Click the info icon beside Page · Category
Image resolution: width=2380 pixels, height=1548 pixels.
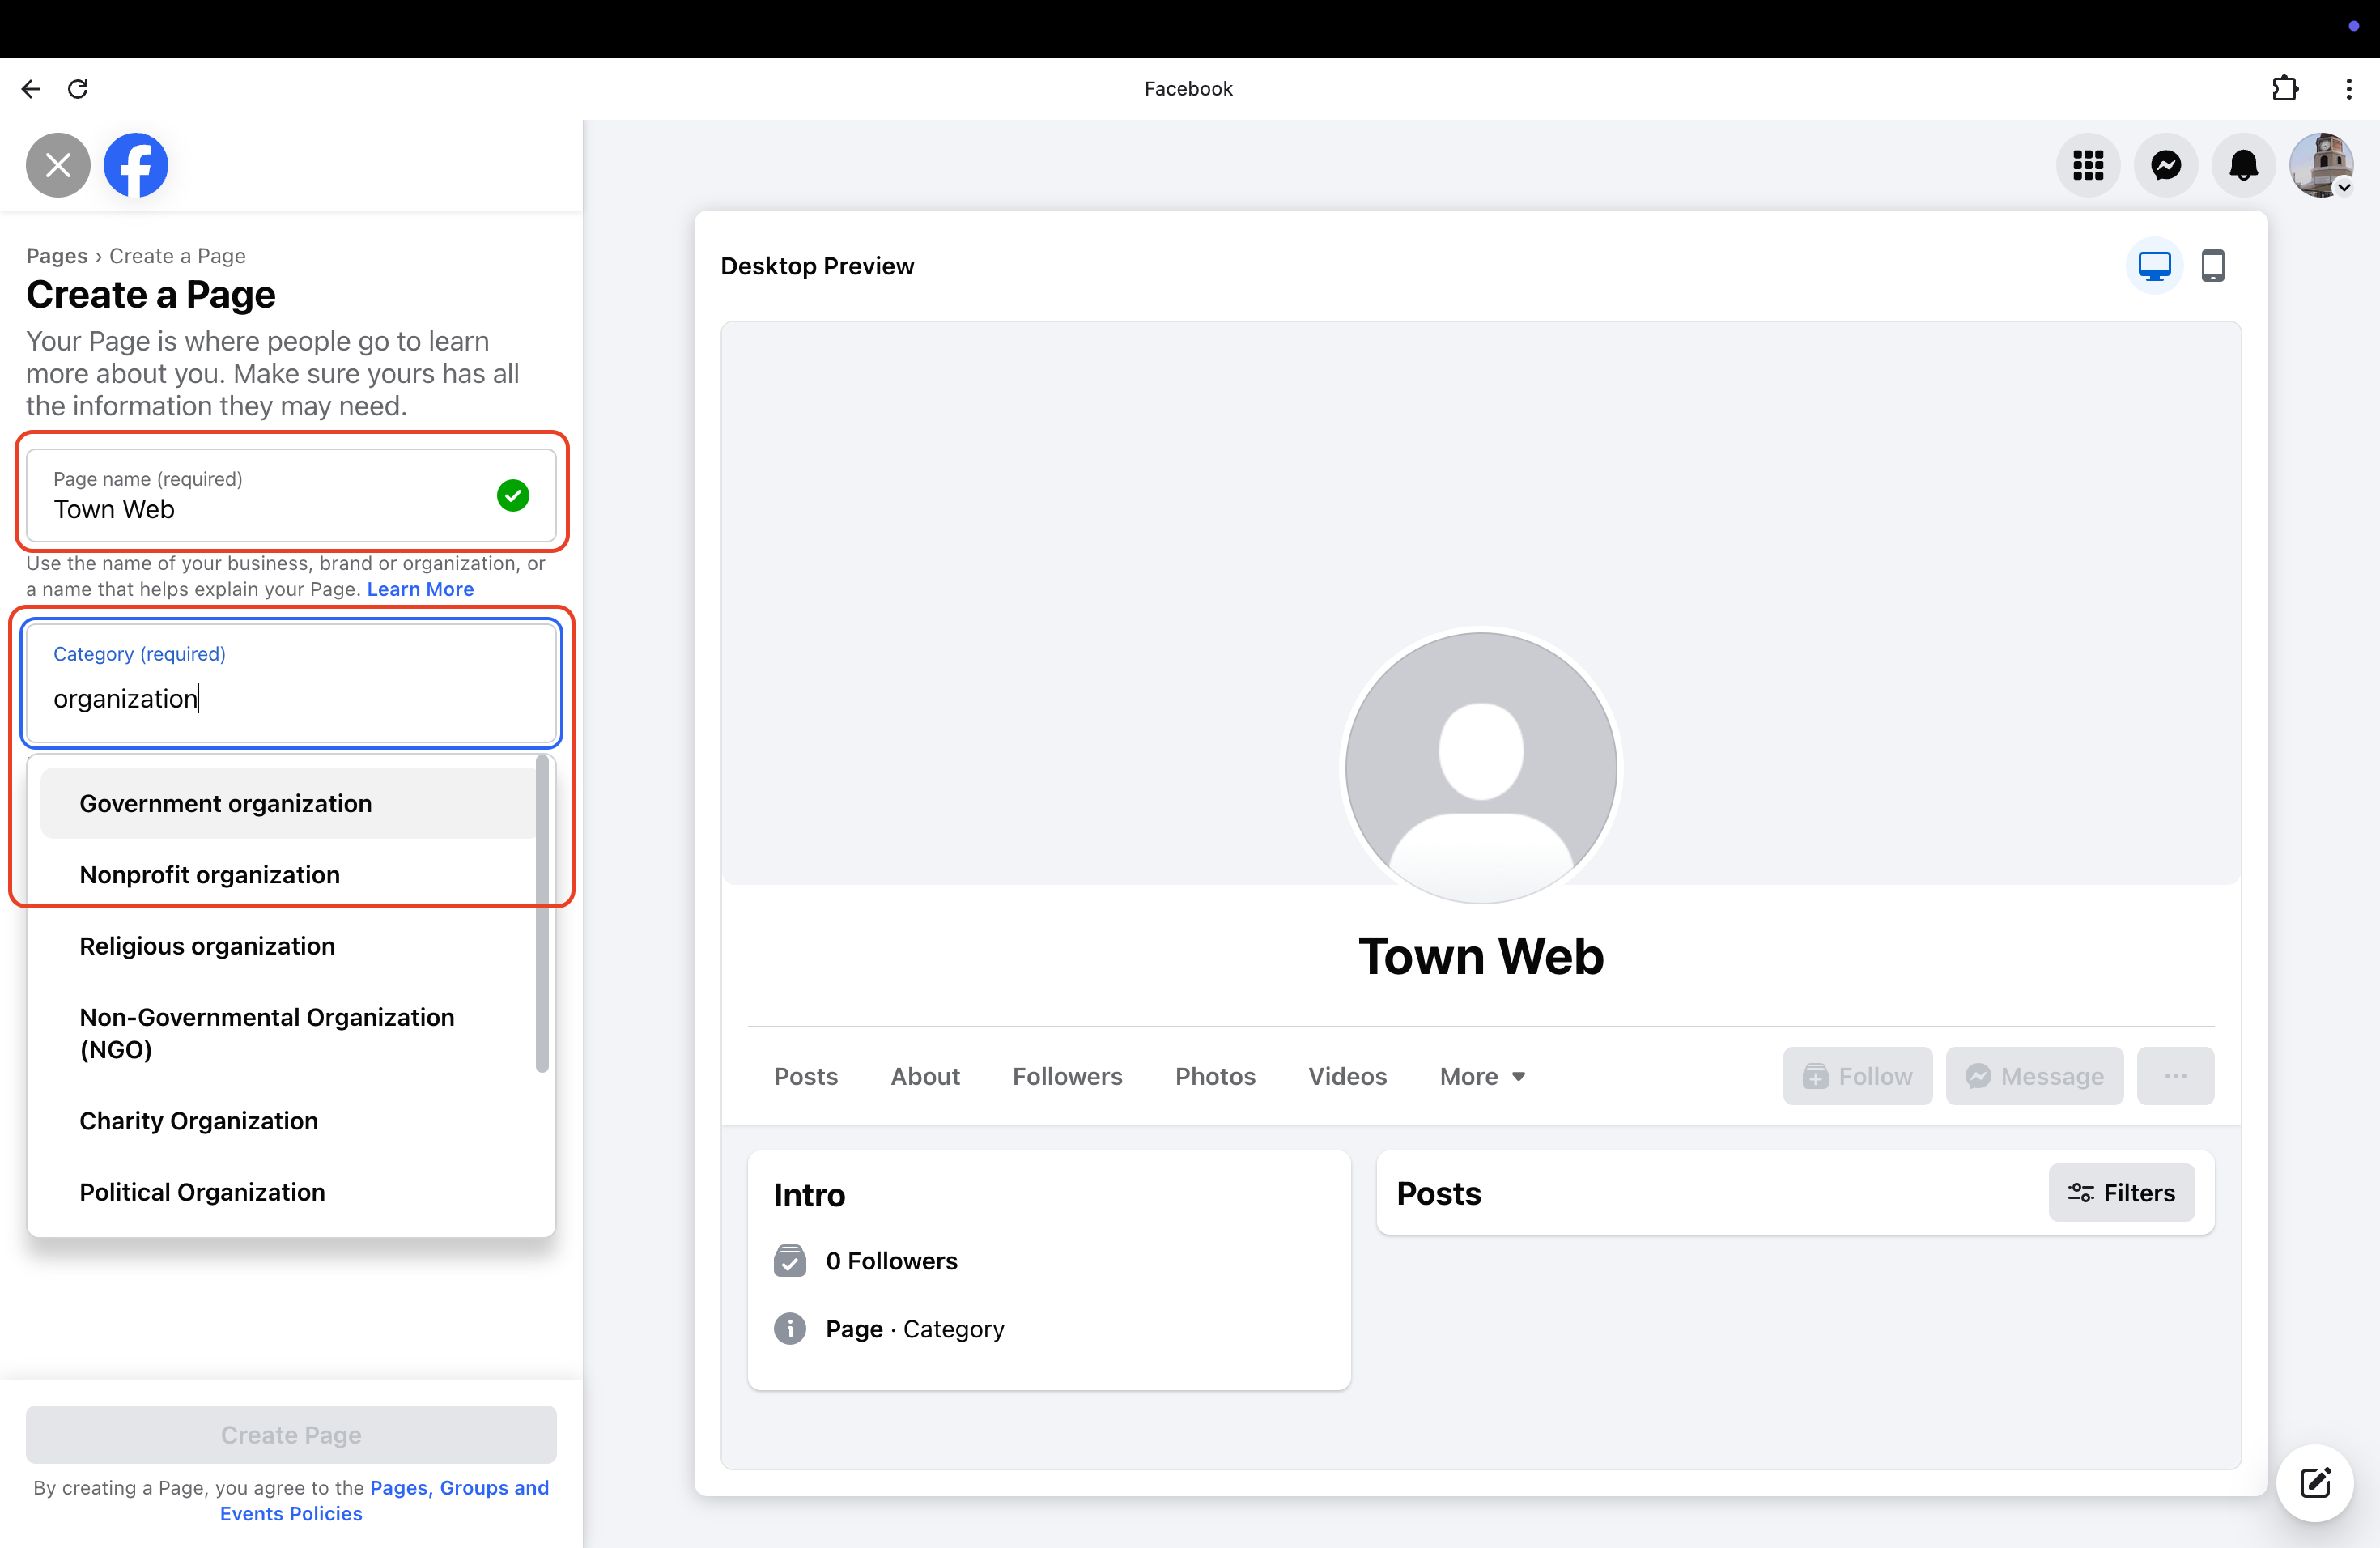tap(790, 1329)
